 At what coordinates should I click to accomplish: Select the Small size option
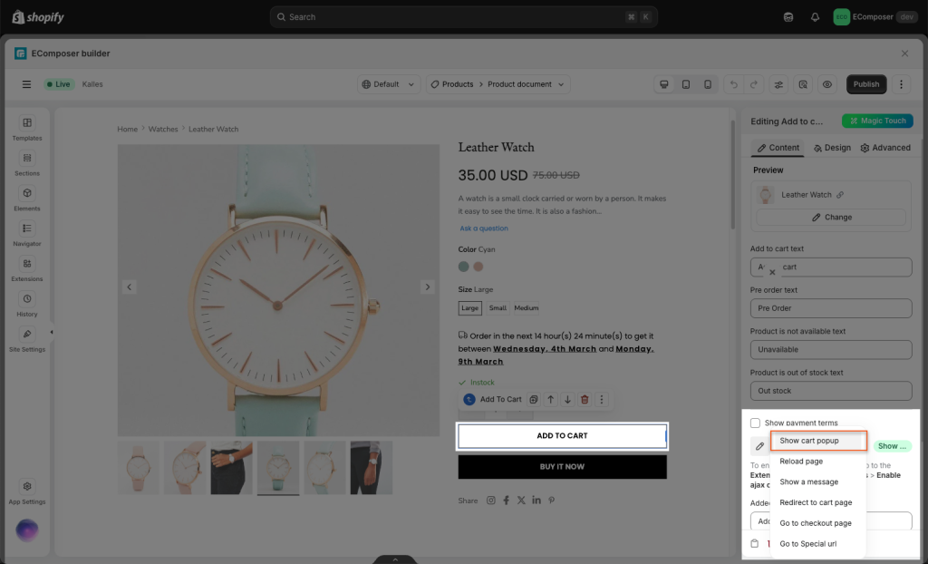[498, 308]
